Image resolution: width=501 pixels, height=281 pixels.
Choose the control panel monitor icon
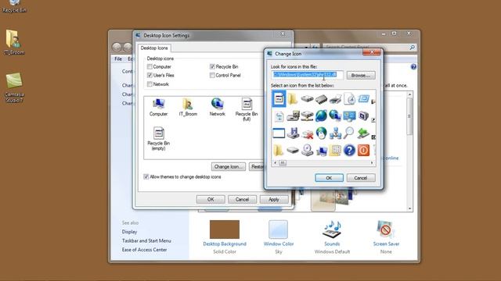pyautogui.click(x=349, y=116)
